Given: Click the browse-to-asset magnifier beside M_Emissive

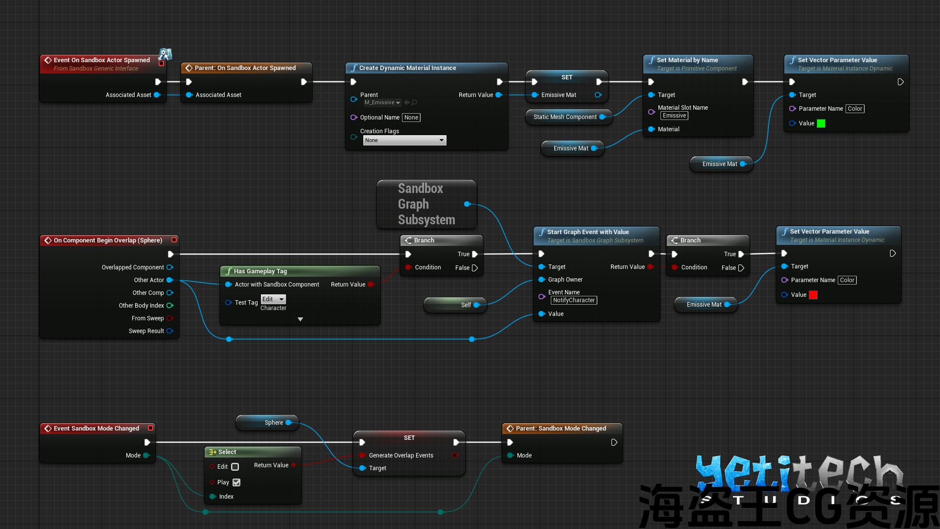Looking at the screenshot, I should point(414,103).
